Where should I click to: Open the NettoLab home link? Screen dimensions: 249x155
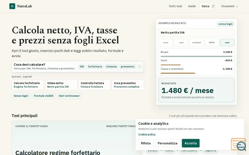click(x=21, y=6)
